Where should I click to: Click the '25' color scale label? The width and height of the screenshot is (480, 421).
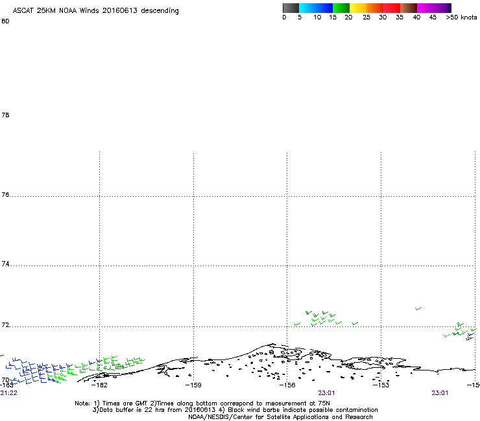pyautogui.click(x=366, y=17)
